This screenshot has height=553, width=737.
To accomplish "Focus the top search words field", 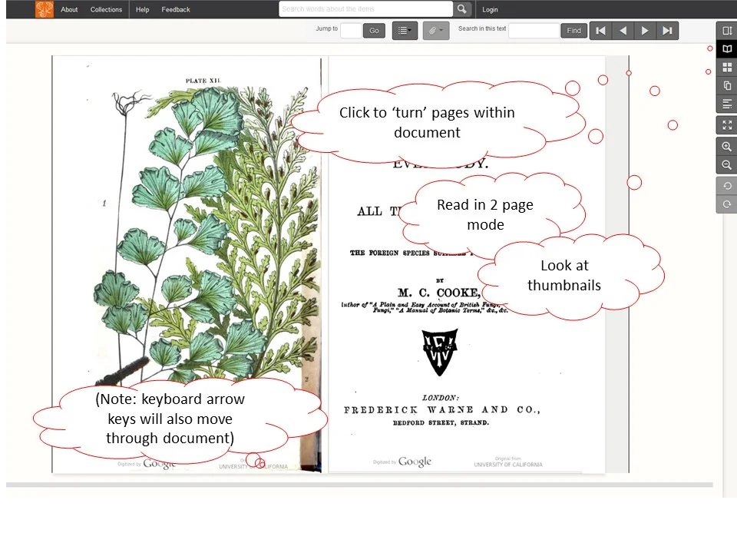I will click(365, 9).
